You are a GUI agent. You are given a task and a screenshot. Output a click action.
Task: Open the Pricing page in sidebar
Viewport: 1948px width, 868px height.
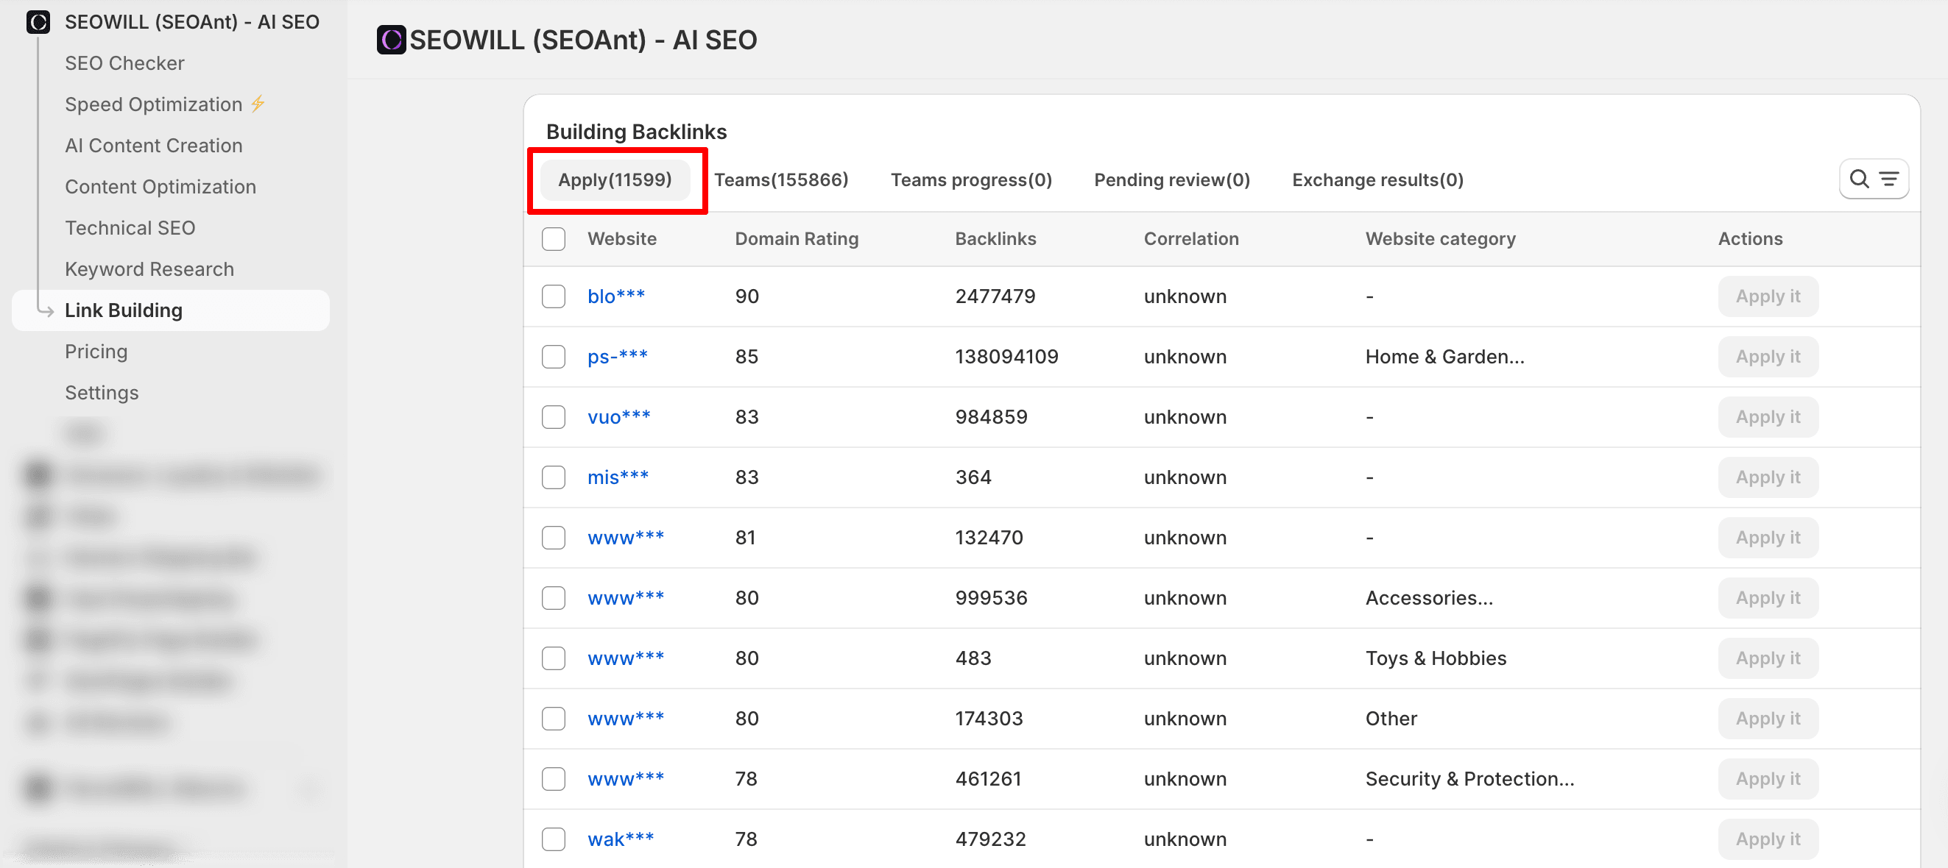pyautogui.click(x=96, y=352)
